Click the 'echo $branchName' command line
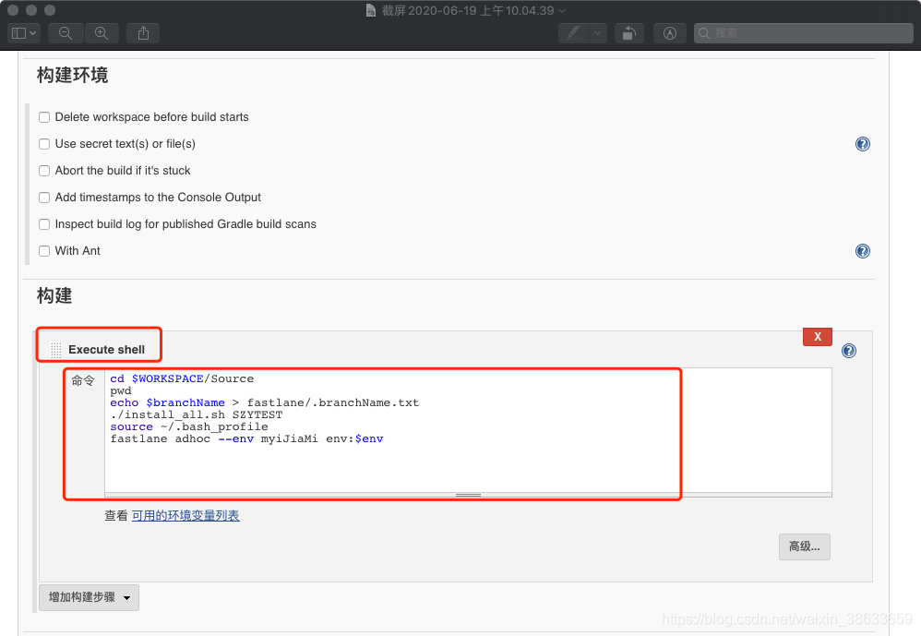Screen dimensions: 921x636 (x=264, y=402)
